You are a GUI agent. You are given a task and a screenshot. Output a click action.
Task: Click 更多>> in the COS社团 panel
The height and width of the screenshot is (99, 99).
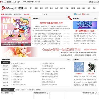click(95, 59)
